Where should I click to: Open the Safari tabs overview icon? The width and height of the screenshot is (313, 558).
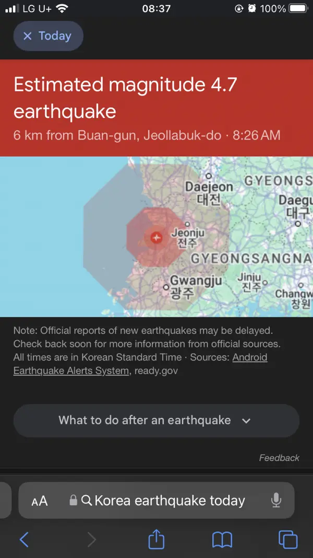click(x=288, y=540)
